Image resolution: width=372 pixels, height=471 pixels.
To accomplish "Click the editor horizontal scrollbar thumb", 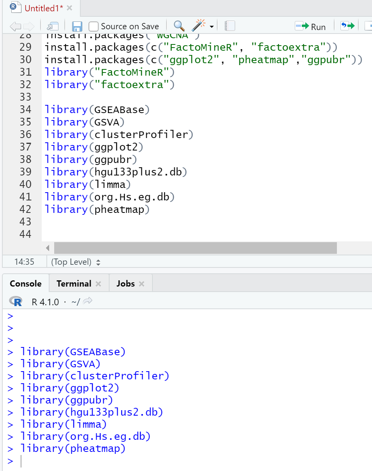I will (195, 248).
